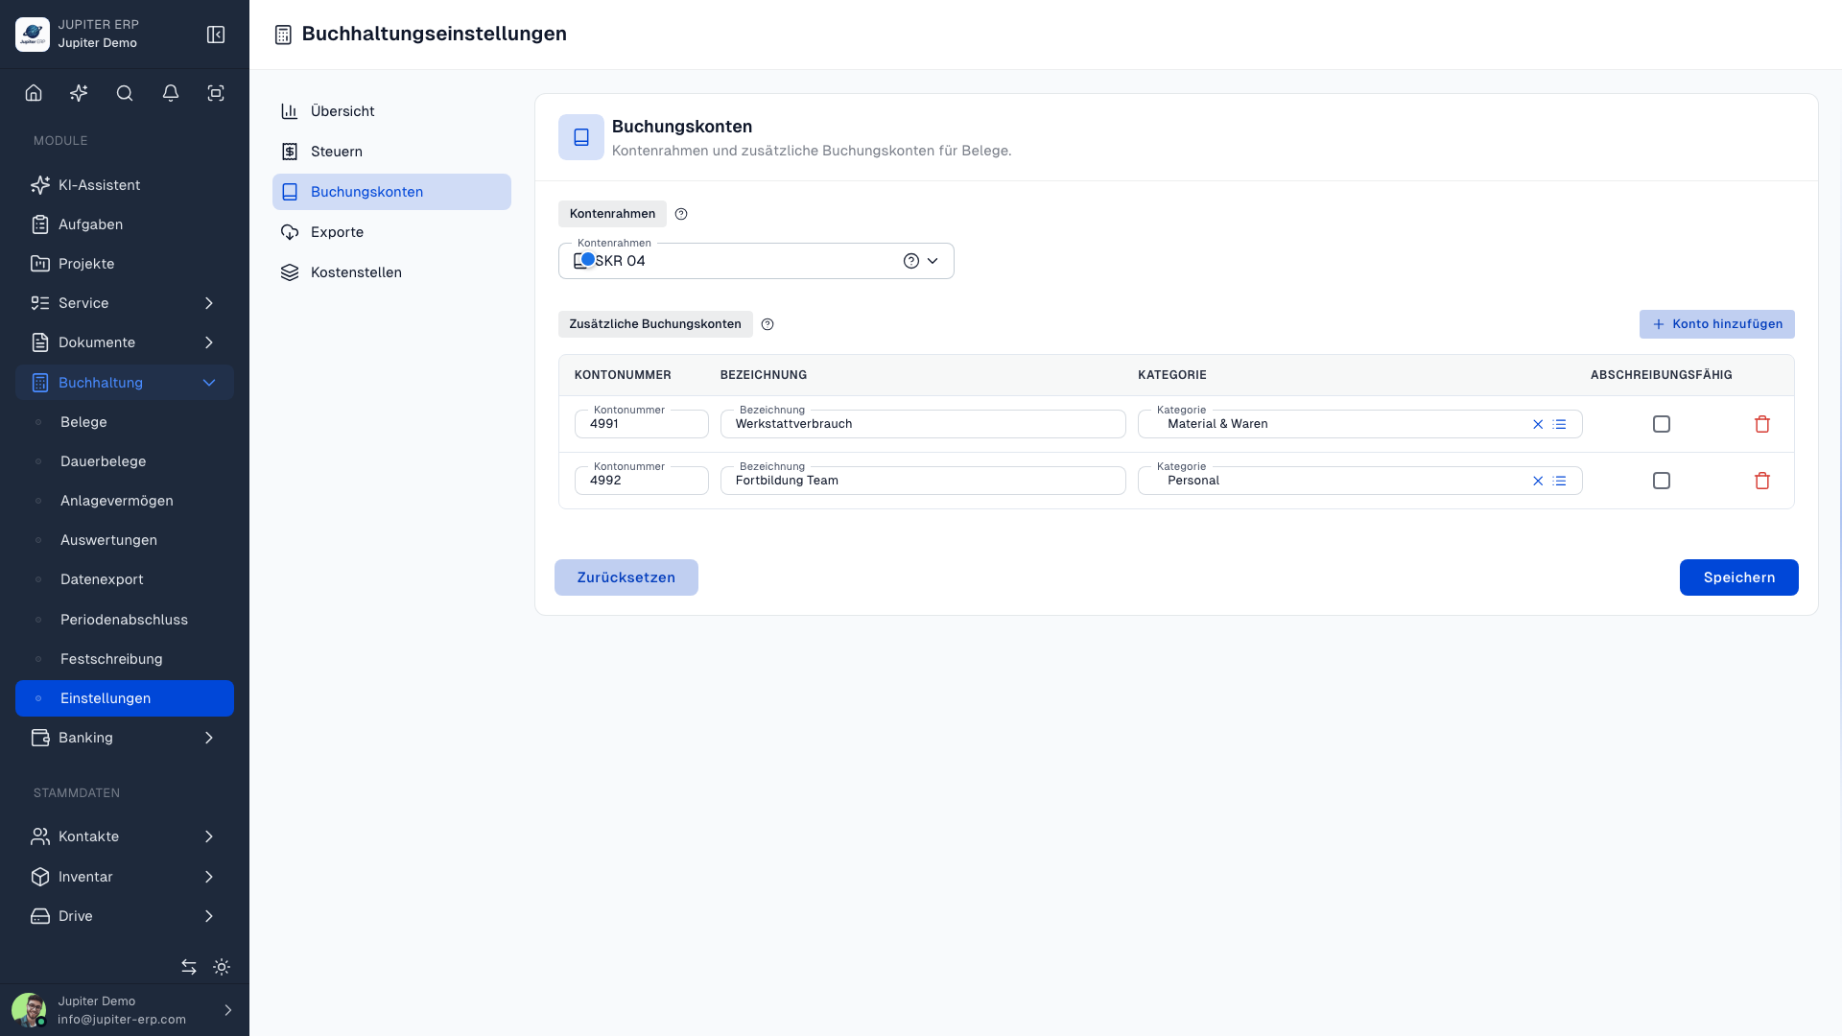Screen dimensions: 1842x1036
Task: Click the AI sparkle icon in top bar
Action: click(x=79, y=93)
